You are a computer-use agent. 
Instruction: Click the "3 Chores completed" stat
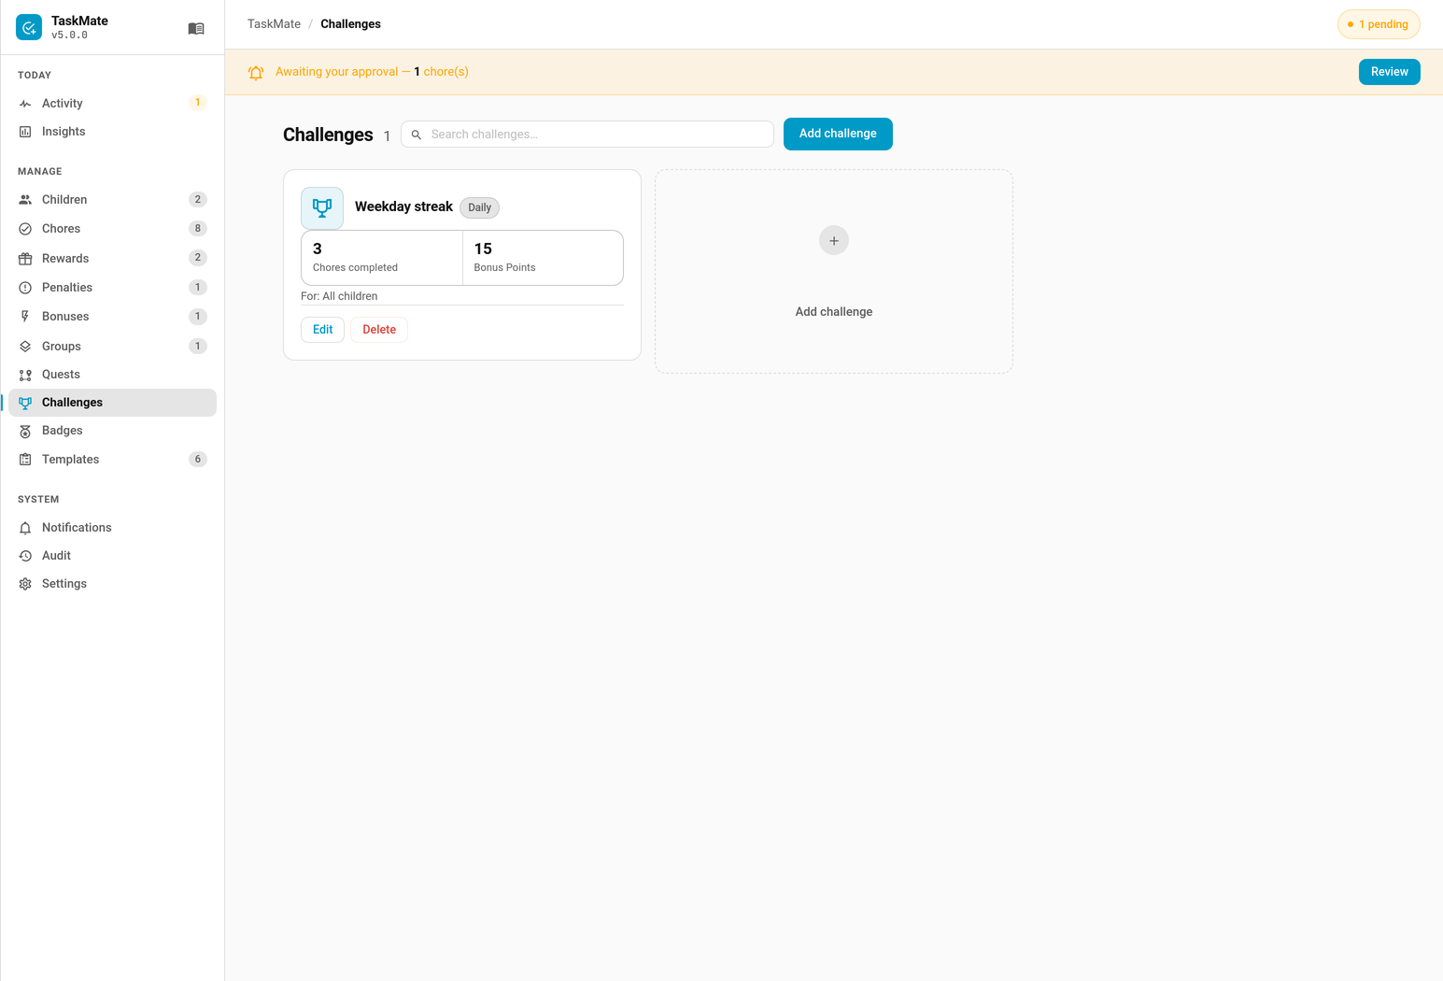click(x=382, y=258)
